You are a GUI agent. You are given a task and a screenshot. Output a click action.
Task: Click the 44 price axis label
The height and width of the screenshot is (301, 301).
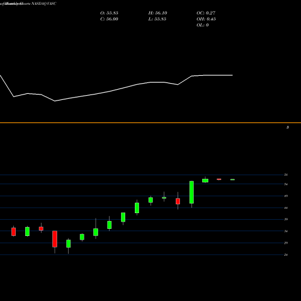pos(286,208)
